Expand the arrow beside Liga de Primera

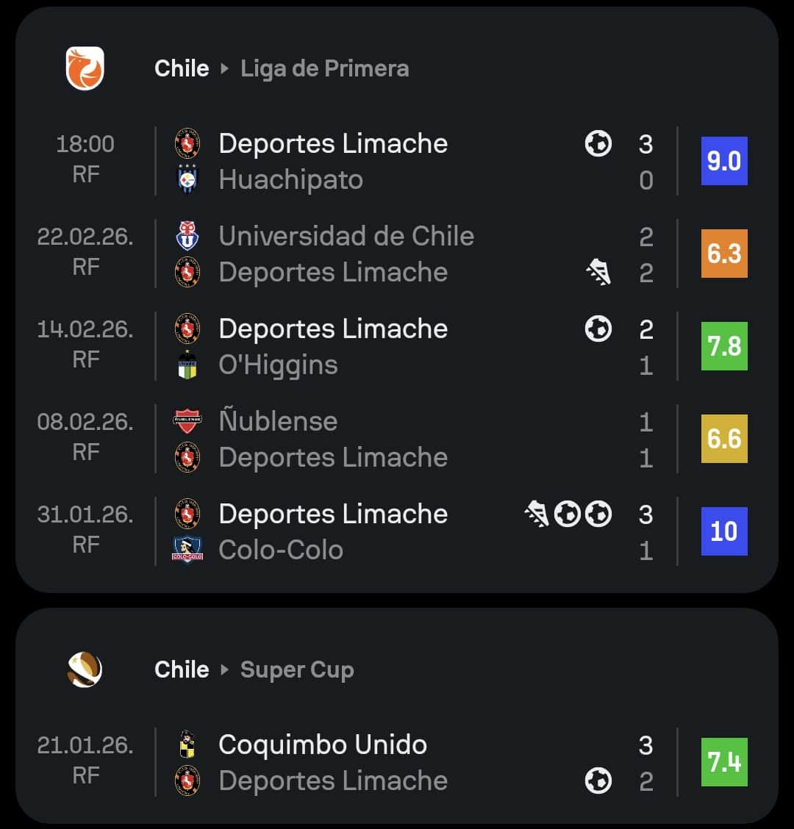point(225,69)
